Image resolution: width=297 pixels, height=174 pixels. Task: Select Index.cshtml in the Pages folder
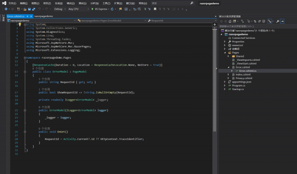(x=243, y=74)
